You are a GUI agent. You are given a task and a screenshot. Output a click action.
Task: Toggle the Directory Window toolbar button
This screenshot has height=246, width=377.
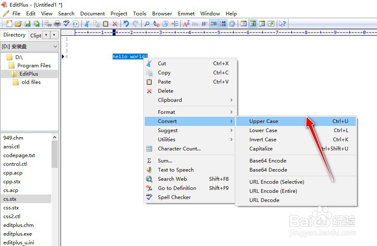[252, 24]
